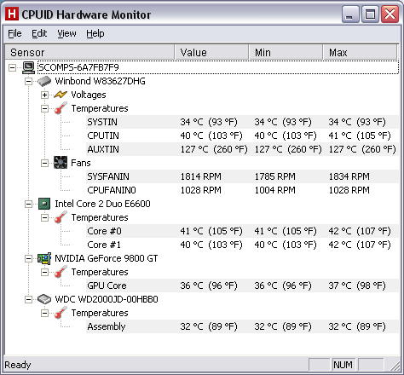Click the processor icon beside Intel Core 2 Duo E6600
Screen dimensions: 404x375
44,204
